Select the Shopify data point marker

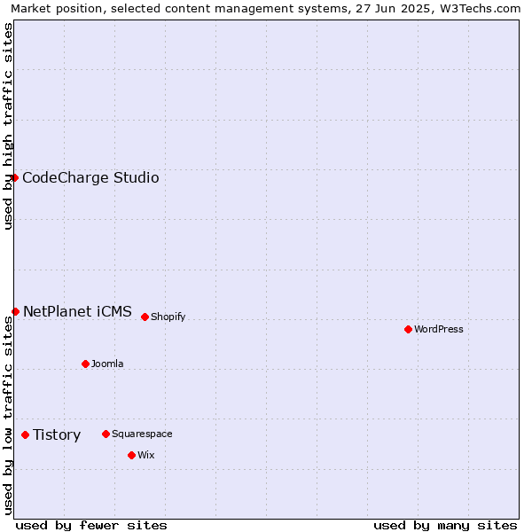[145, 317]
